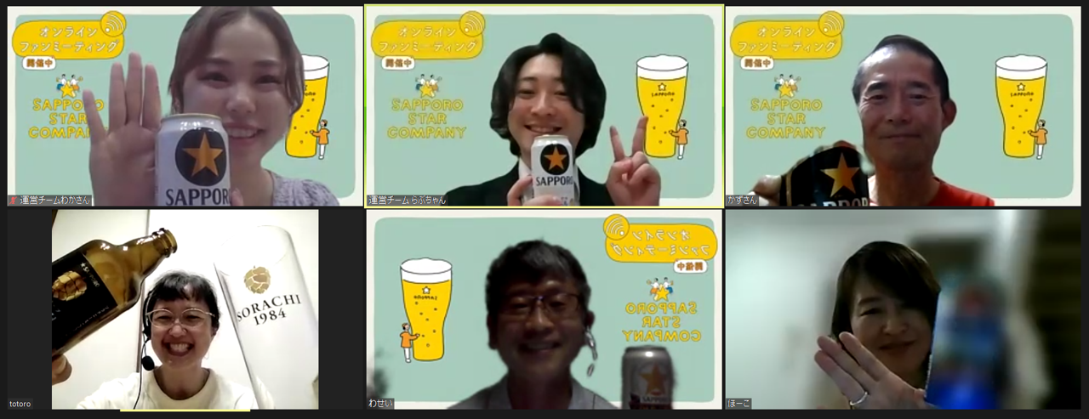The width and height of the screenshot is (1089, 419).
Task: Click the muted microphone icon beside 運営チームわかさん
Action: (x=14, y=201)
